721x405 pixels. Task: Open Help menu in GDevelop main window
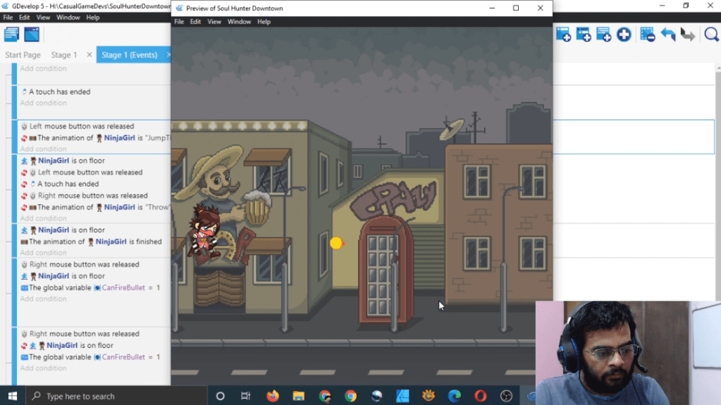tap(93, 18)
